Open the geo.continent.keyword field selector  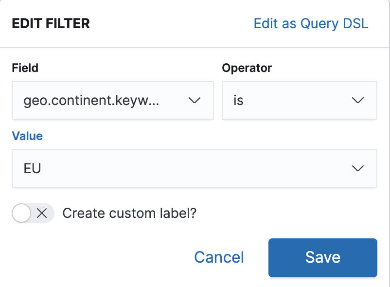(x=97, y=100)
